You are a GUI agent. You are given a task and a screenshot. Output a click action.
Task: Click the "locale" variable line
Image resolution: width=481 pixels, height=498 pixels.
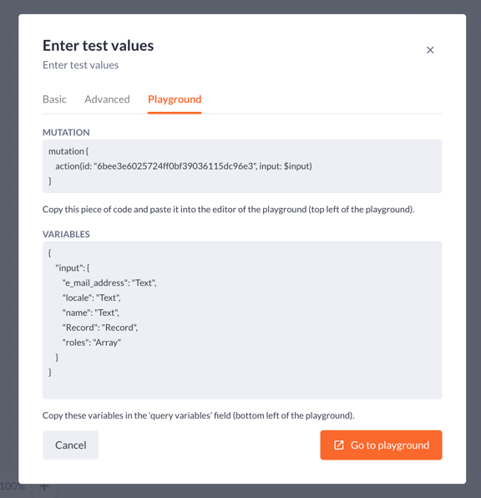tap(91, 297)
